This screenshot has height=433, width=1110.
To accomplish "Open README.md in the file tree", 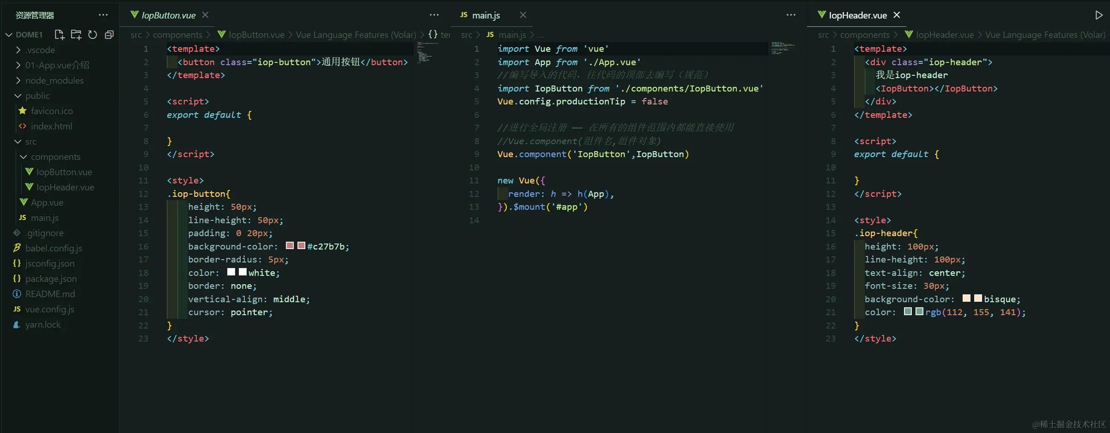I will coord(50,294).
